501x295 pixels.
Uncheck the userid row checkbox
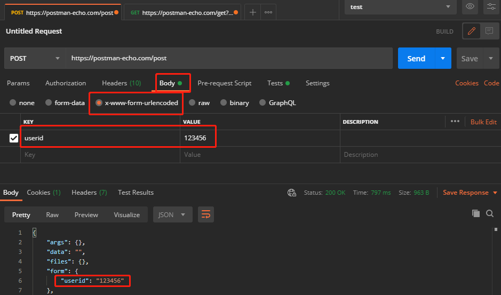(x=14, y=138)
